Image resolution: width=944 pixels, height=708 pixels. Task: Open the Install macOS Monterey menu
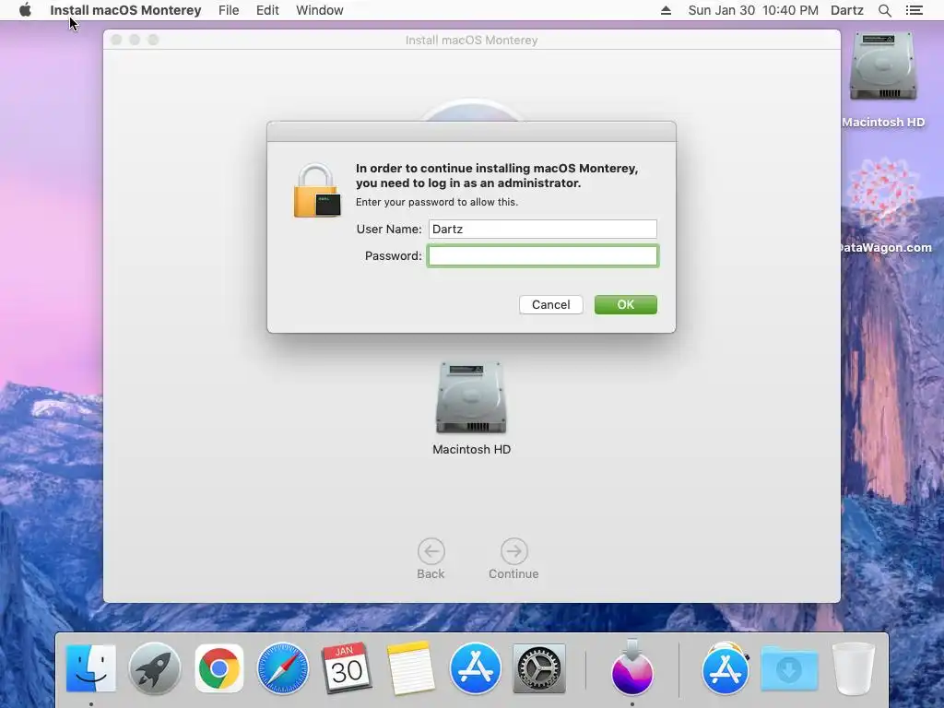point(125,10)
